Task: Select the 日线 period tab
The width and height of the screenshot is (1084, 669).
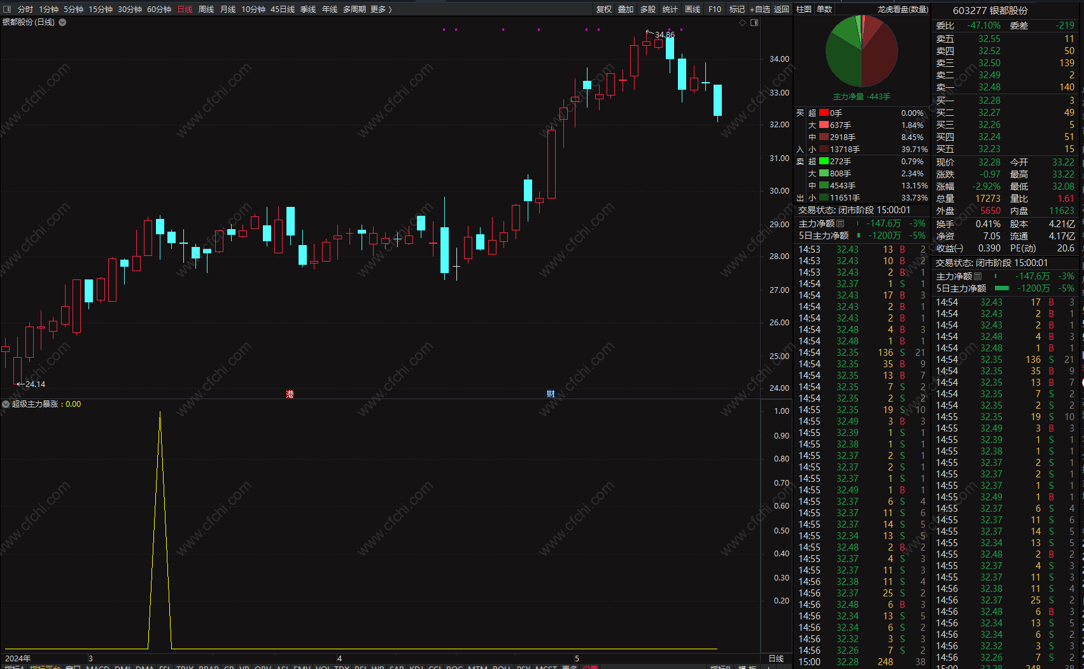Action: (185, 10)
